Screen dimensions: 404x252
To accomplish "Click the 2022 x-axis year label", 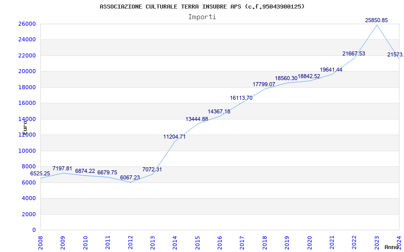I will 355,242.
